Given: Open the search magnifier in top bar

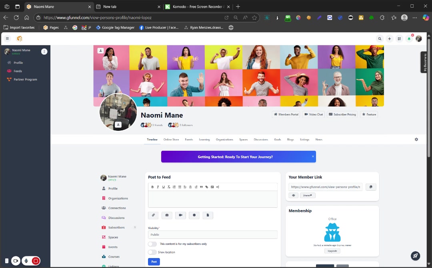Looking at the screenshot, I should (380, 39).
